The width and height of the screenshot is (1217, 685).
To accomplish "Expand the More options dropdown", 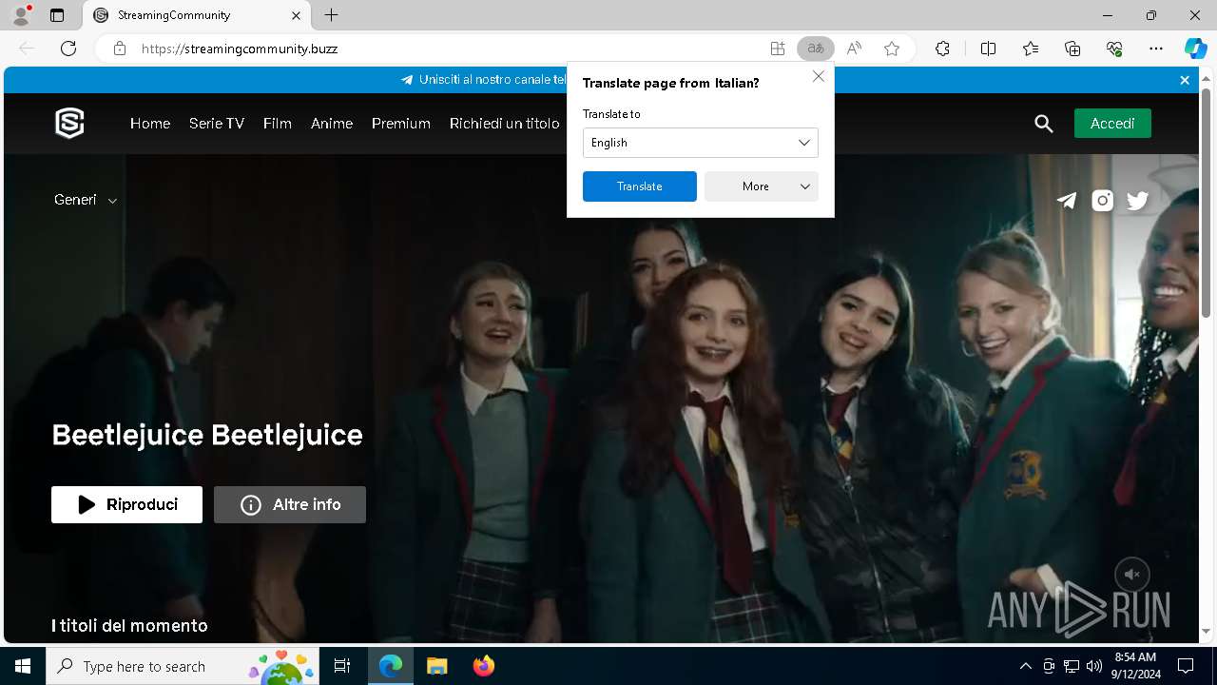I will (x=762, y=186).
